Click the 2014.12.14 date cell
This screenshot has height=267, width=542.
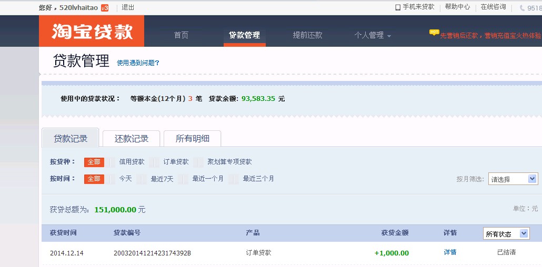click(67, 253)
